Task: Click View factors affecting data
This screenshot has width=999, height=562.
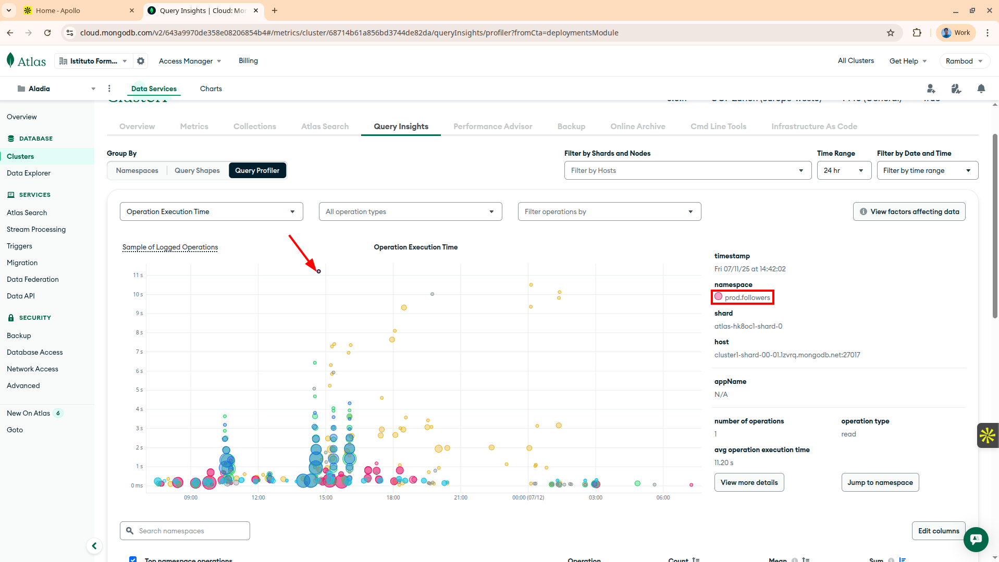Action: 909,211
